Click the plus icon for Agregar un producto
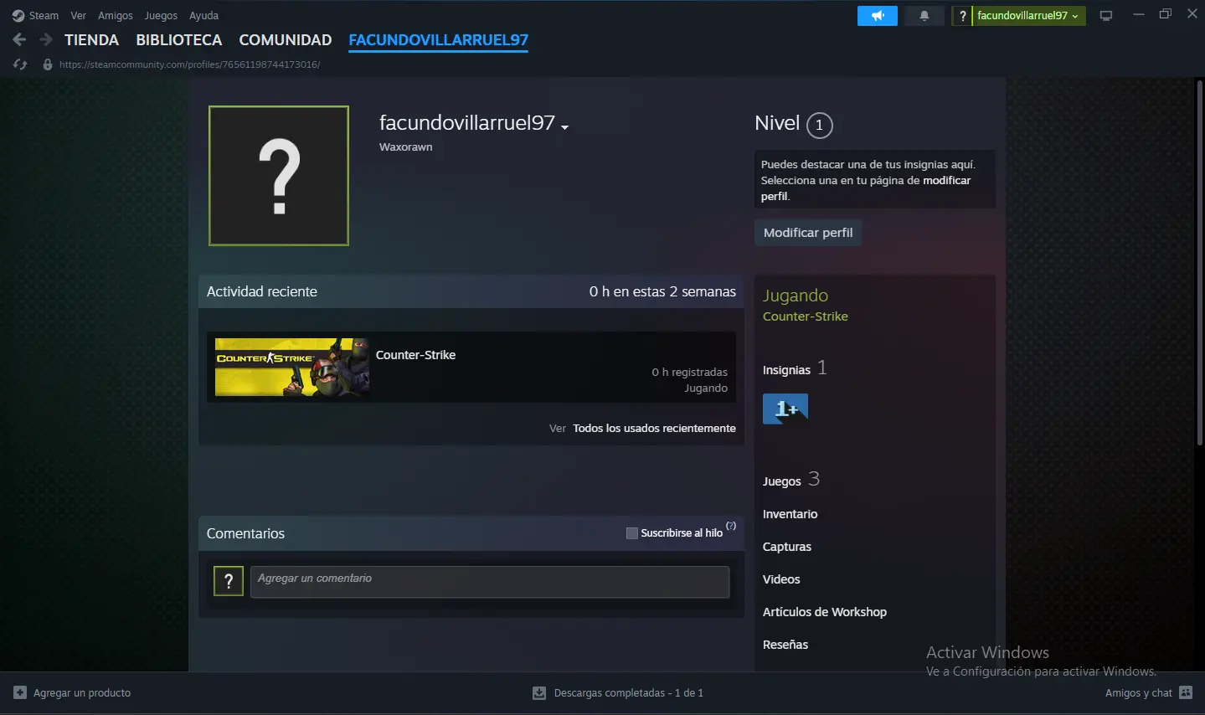The image size is (1205, 715). (x=20, y=692)
